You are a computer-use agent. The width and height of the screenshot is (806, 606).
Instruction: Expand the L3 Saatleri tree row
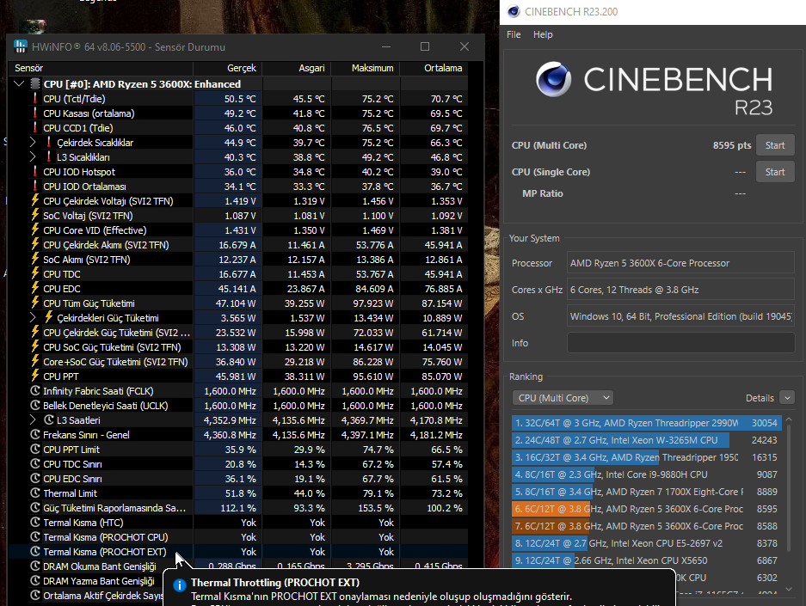pos(33,419)
